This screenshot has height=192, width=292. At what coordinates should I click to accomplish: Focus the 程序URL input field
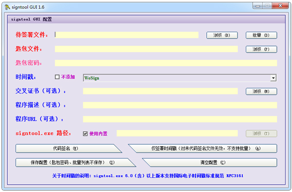pos(180,119)
